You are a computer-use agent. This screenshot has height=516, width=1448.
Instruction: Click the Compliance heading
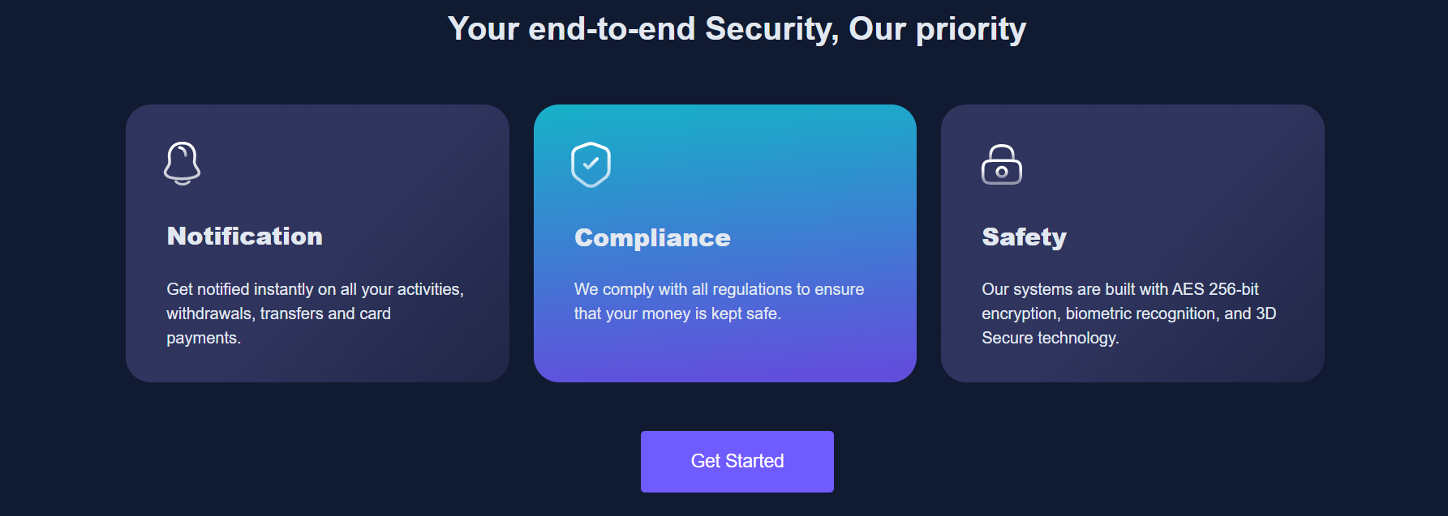652,238
